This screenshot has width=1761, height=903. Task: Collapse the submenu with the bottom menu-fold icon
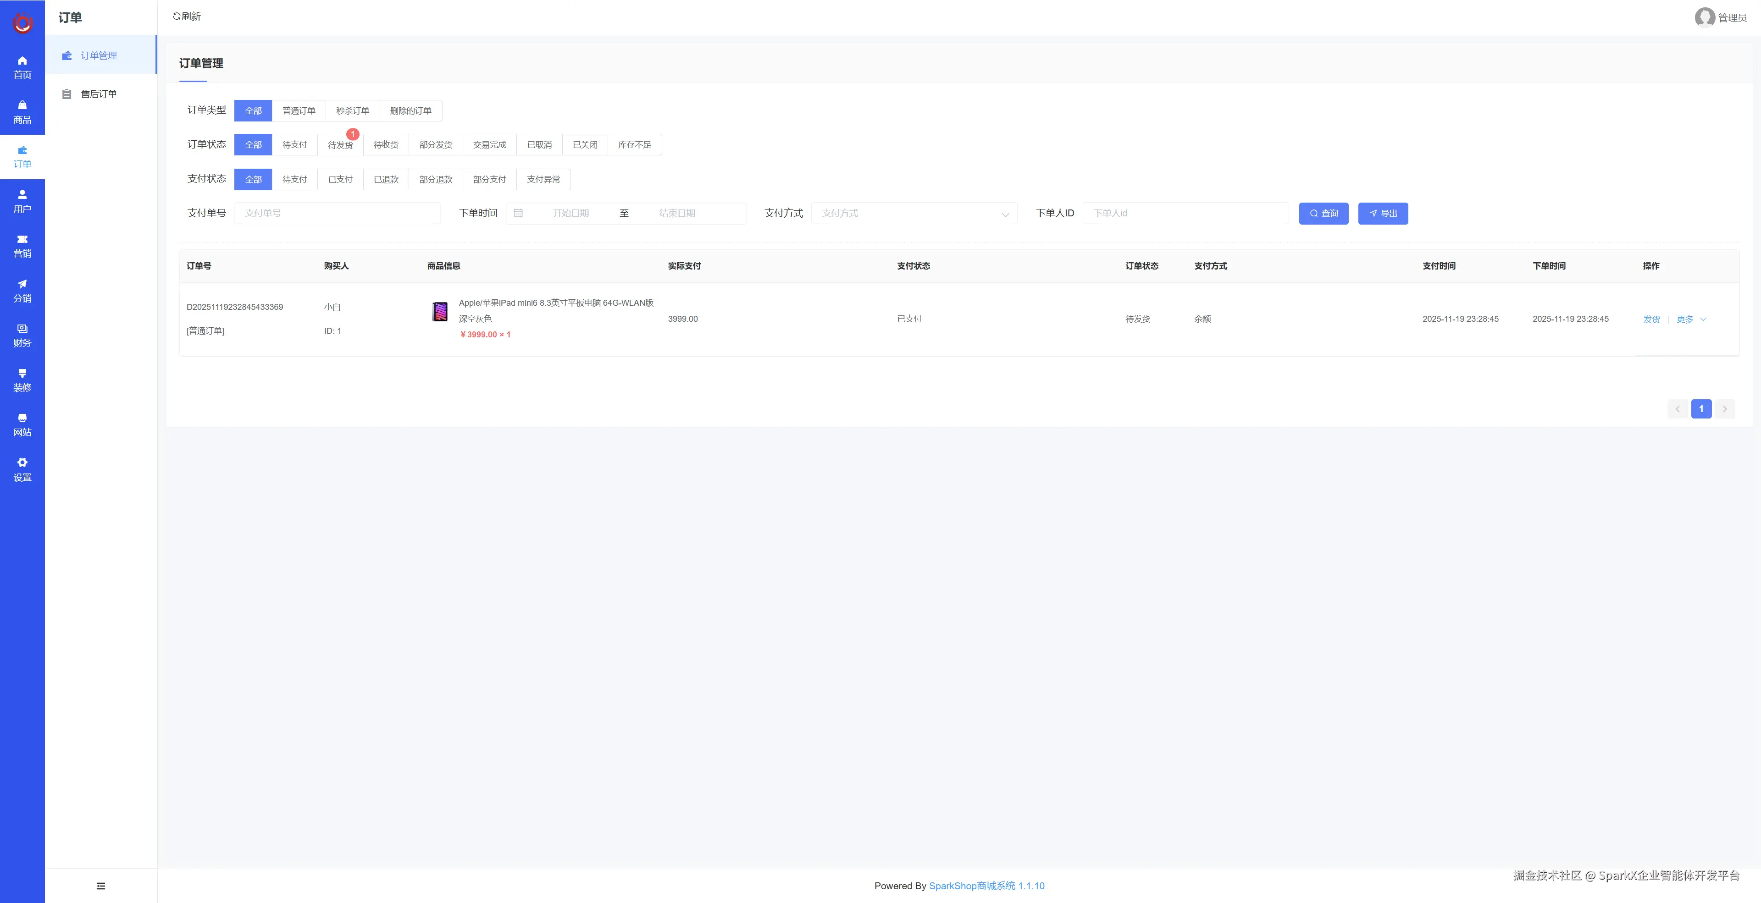point(101,886)
